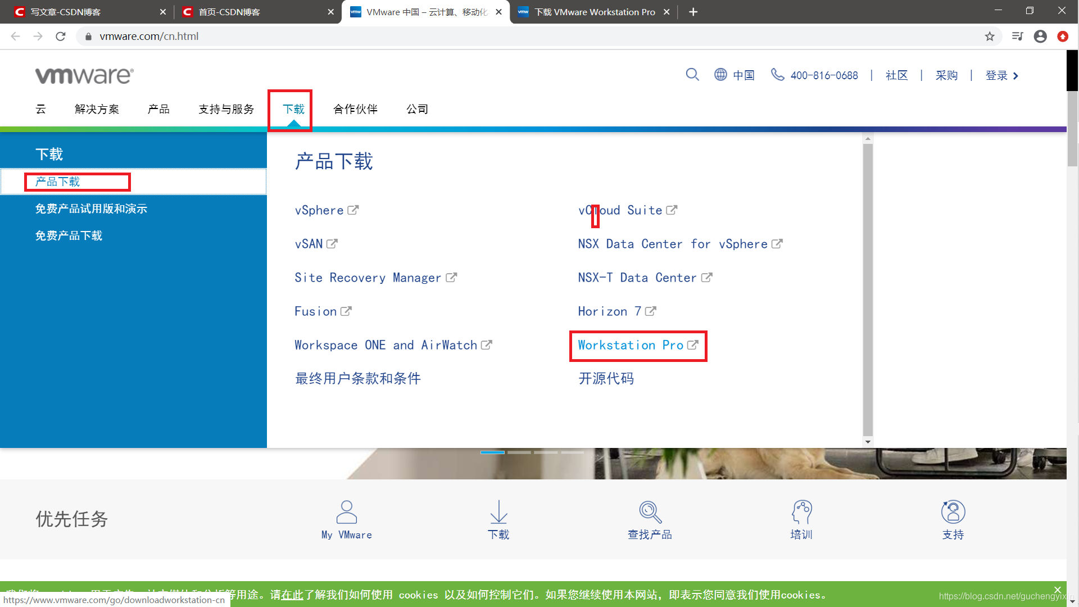Switch to 下载 VMware Workstation Pro tab
The width and height of the screenshot is (1079, 607).
pyautogui.click(x=593, y=12)
